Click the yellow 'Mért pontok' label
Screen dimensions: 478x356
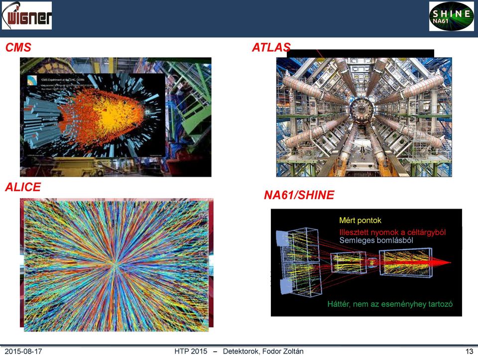point(360,221)
